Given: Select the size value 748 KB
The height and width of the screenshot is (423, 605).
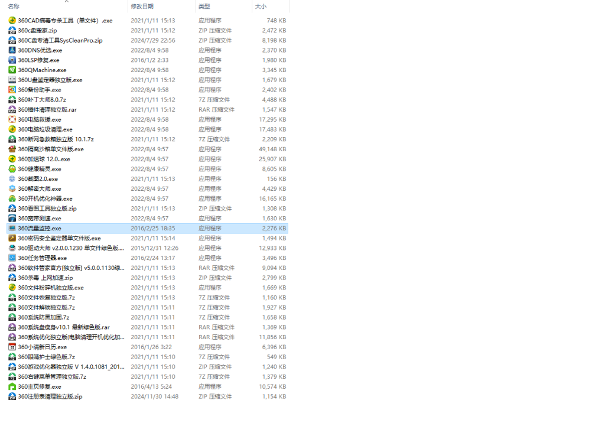Looking at the screenshot, I should tap(277, 21).
